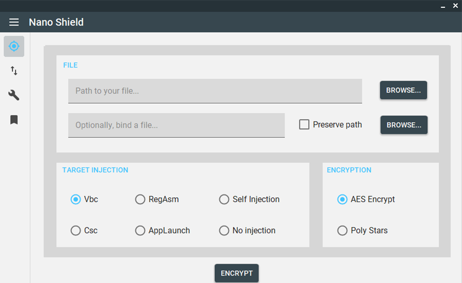Screen dimensions: 462x283
Task: Select the Vbc radio option
Action: click(76, 199)
